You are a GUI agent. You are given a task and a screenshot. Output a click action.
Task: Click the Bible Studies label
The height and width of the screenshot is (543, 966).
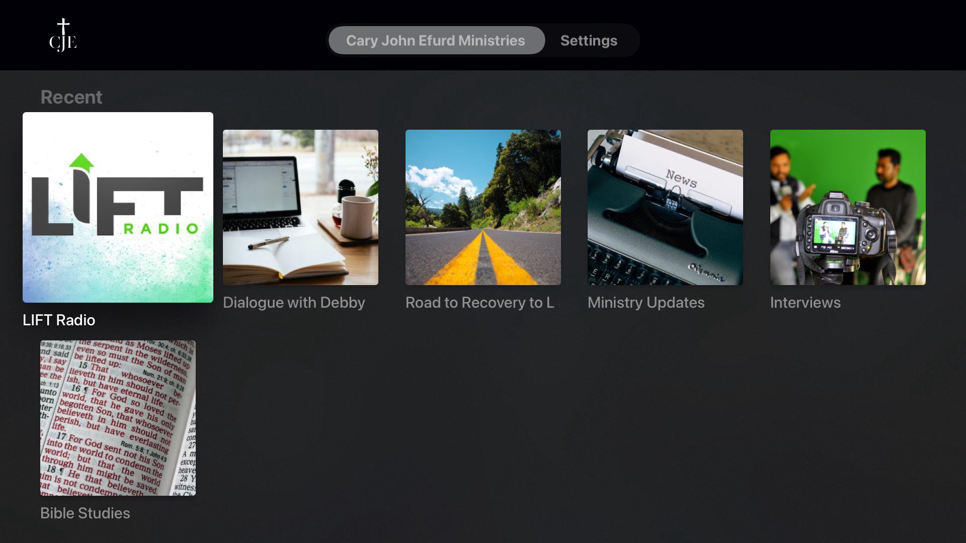click(85, 513)
